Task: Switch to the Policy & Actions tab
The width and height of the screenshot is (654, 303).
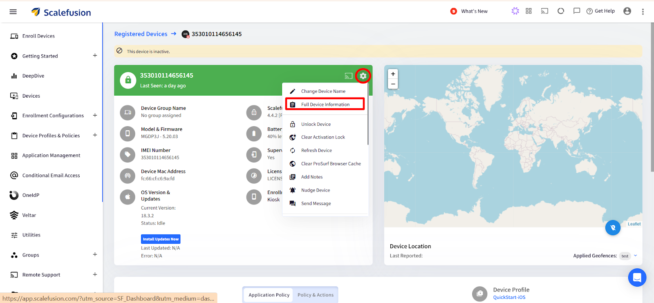Action: click(315, 295)
